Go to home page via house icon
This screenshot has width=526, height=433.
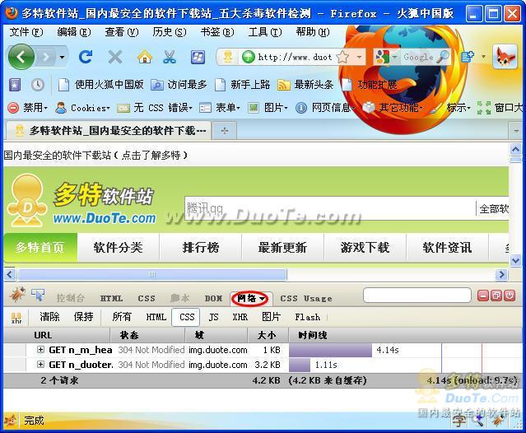click(144, 57)
